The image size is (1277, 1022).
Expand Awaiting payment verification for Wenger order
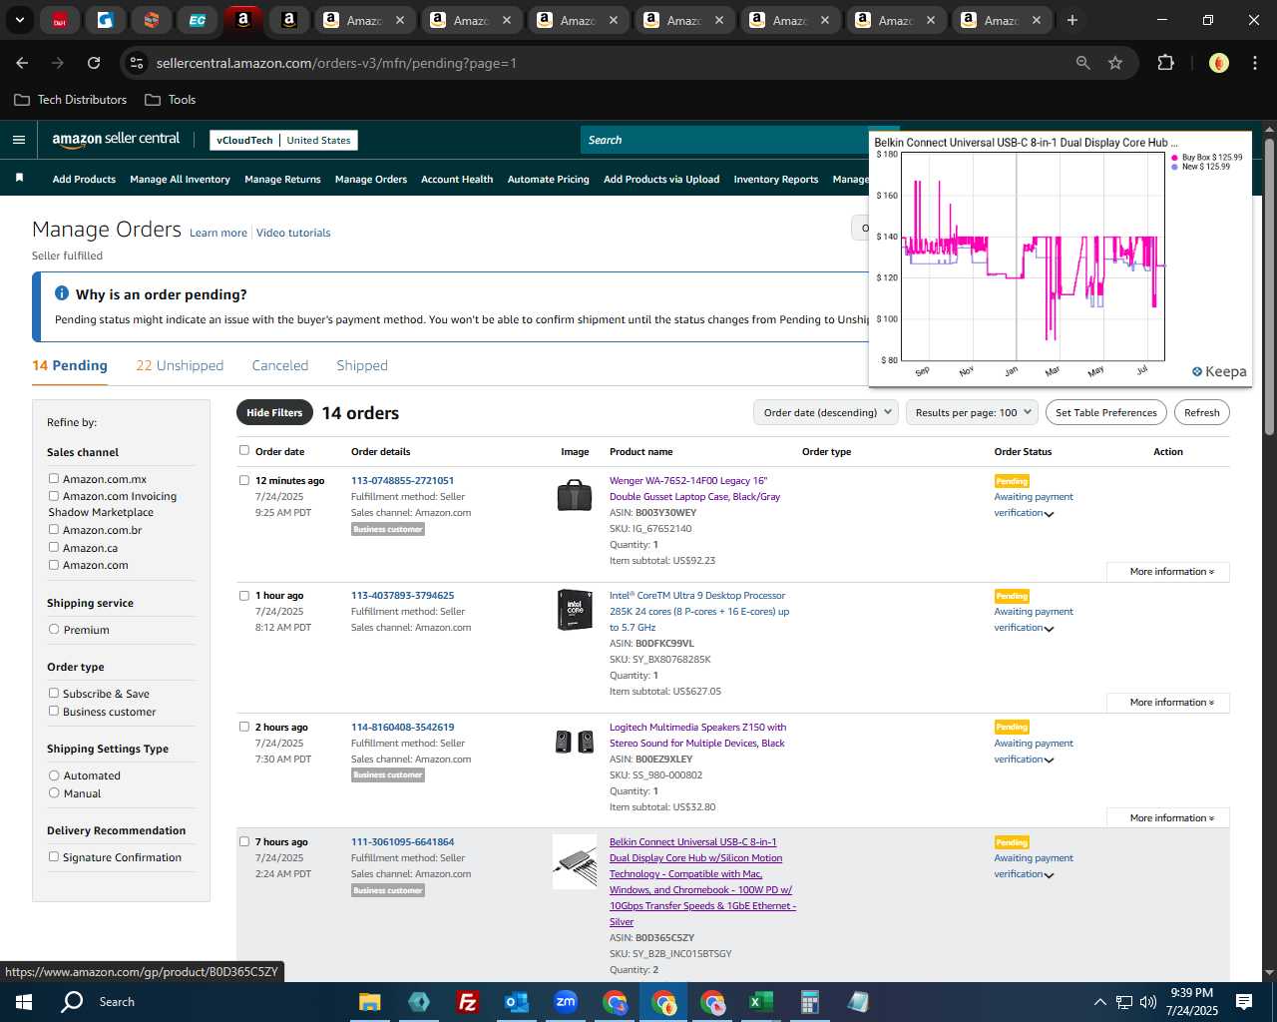(1049, 514)
